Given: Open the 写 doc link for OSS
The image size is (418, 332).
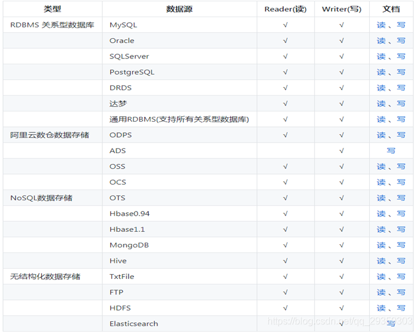Looking at the screenshot, I should (401, 167).
